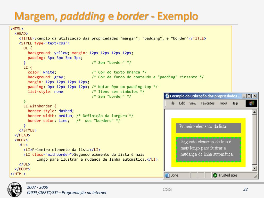The height and width of the screenshot is (198, 264).
Task: Click the scroll down arrow in browser
Action: tap(254, 168)
